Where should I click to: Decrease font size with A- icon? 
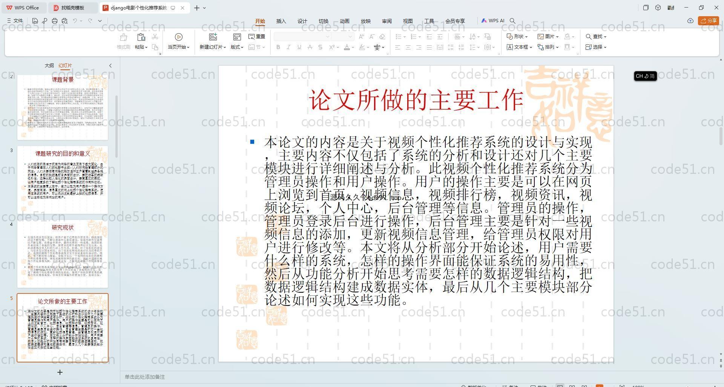tap(372, 37)
